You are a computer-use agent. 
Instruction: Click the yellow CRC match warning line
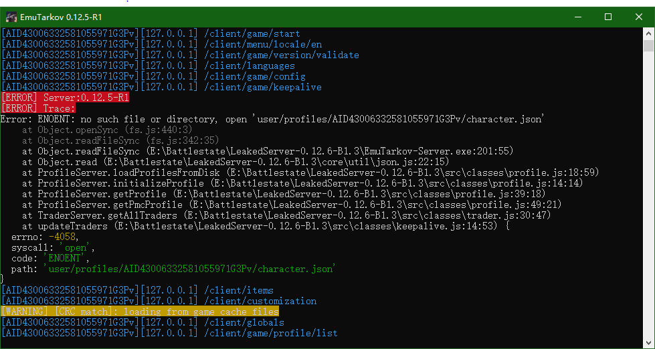click(x=140, y=312)
